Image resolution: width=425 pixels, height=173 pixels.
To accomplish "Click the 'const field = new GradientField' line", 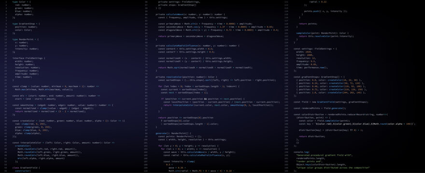I will [x=331, y=102].
